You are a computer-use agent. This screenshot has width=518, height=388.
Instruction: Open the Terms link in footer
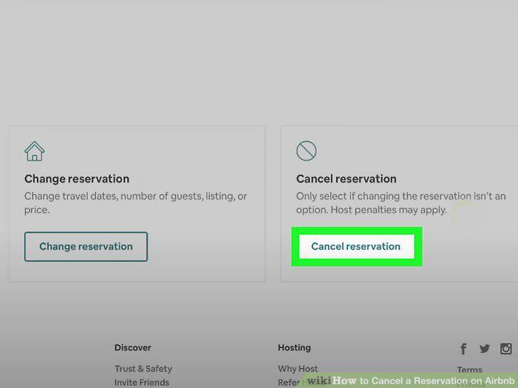(470, 370)
